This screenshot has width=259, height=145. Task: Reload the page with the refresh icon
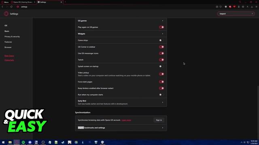pyautogui.click(x=11, y=7)
